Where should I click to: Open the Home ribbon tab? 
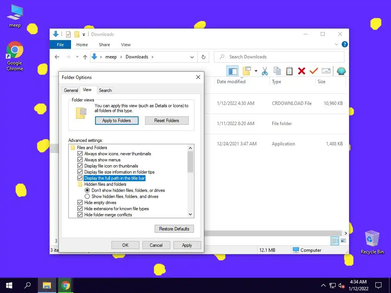82,45
